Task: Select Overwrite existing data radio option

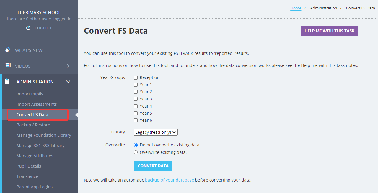Action: (x=136, y=152)
